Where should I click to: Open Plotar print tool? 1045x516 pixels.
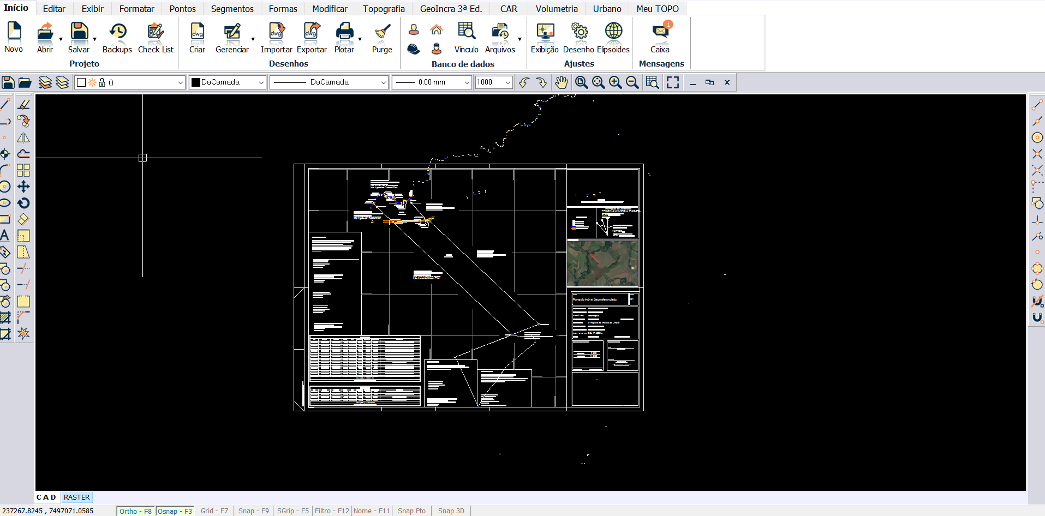[344, 37]
